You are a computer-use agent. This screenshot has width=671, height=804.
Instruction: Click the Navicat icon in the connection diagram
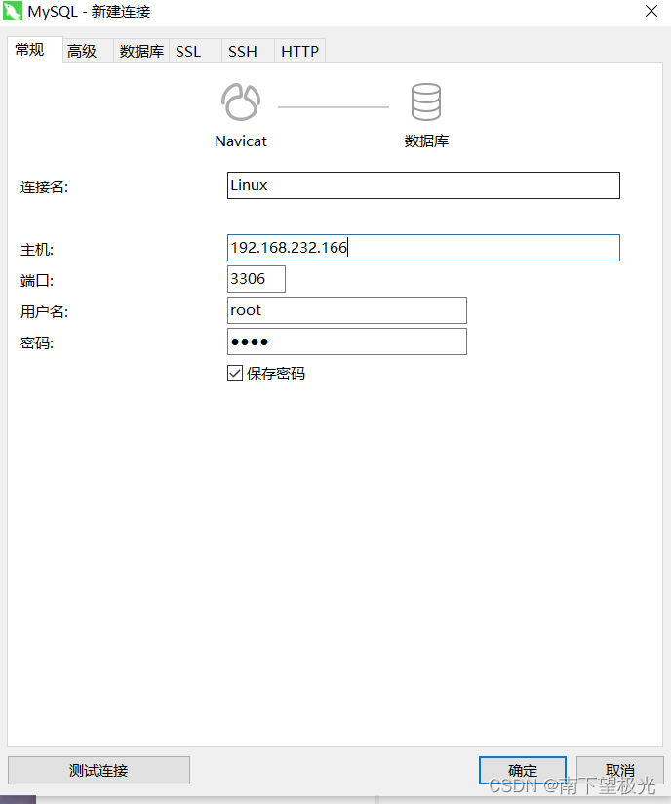[241, 102]
